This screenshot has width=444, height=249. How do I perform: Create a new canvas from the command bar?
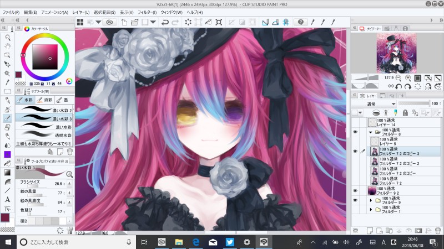[124, 22]
